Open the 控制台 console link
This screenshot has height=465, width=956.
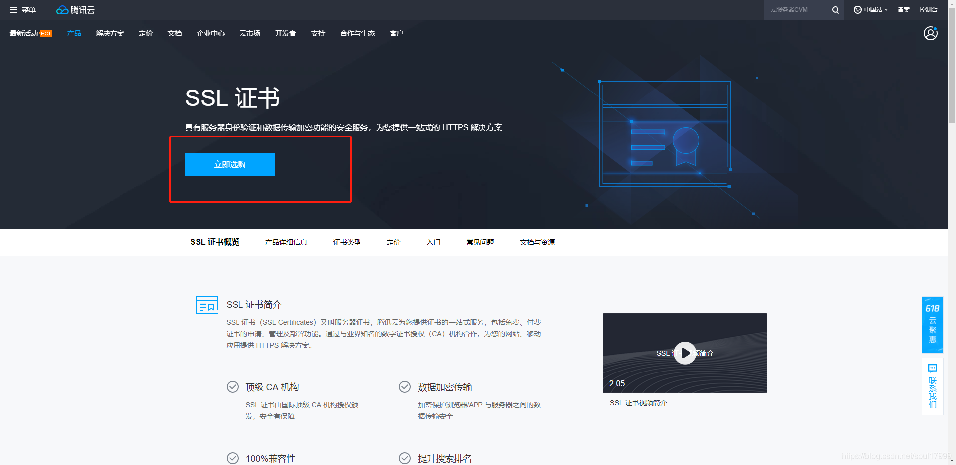[x=928, y=10]
